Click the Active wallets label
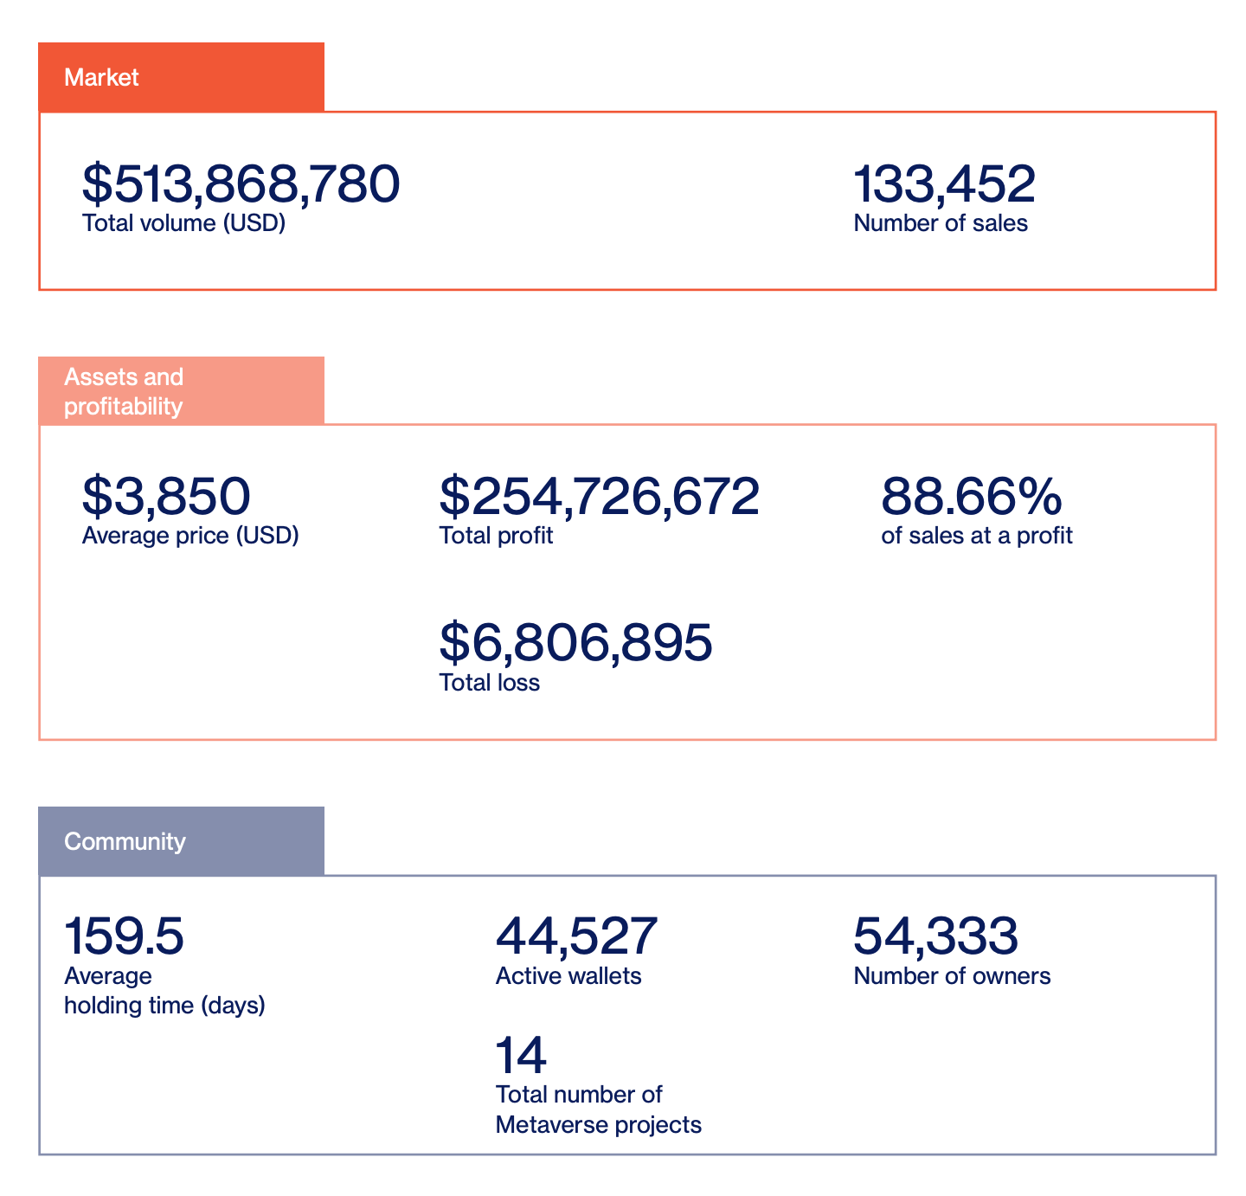Viewport: 1246px width, 1196px height. pyautogui.click(x=568, y=976)
